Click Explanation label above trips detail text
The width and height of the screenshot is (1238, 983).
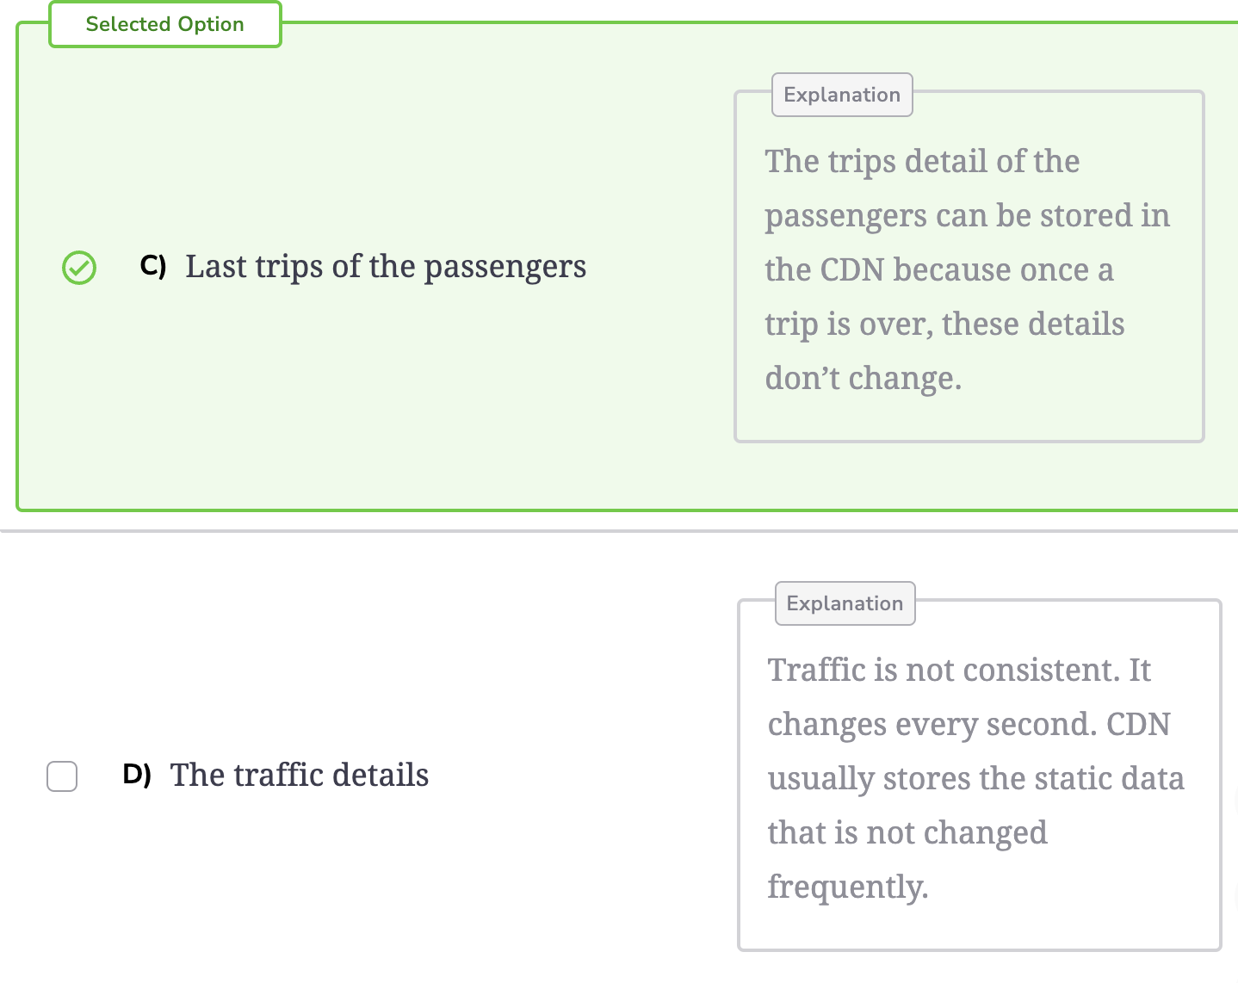point(842,95)
